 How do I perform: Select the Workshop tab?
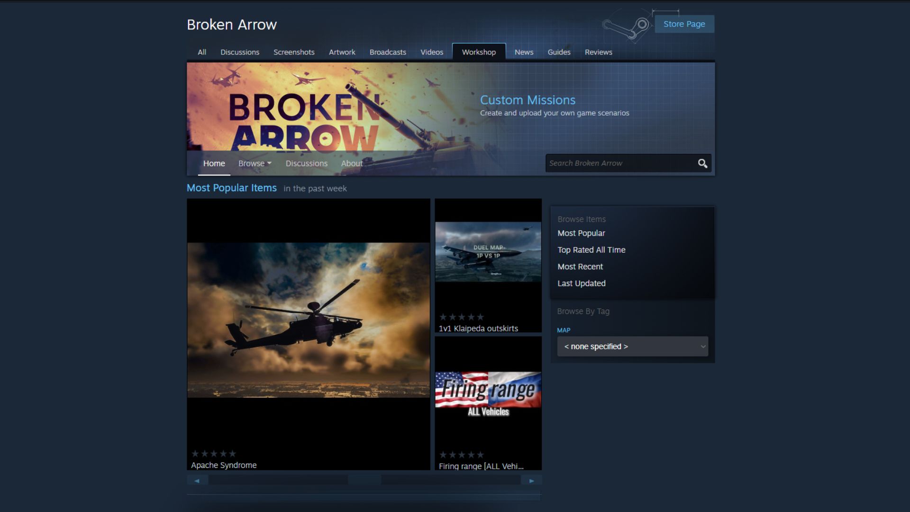click(x=479, y=52)
